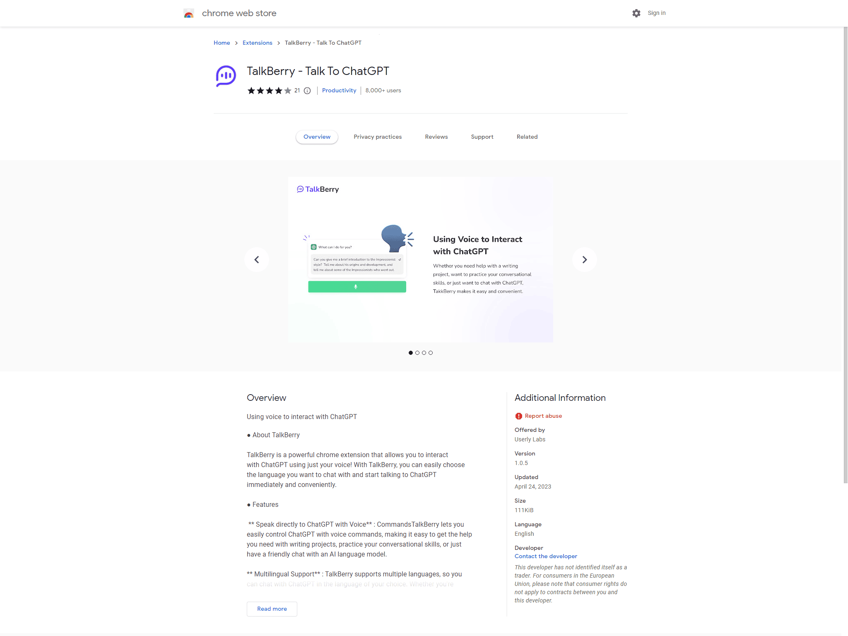Viewport: 848px width, 636px height.
Task: Click Contact the developer link
Action: click(546, 556)
